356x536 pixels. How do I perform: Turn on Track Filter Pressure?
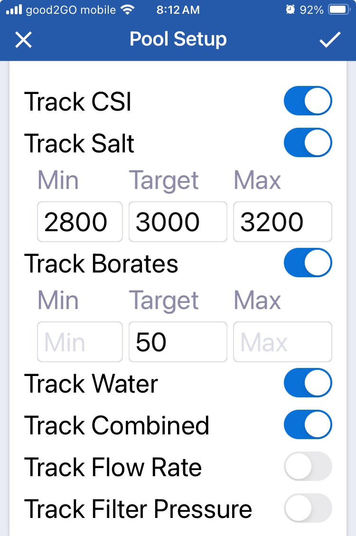[x=308, y=508]
